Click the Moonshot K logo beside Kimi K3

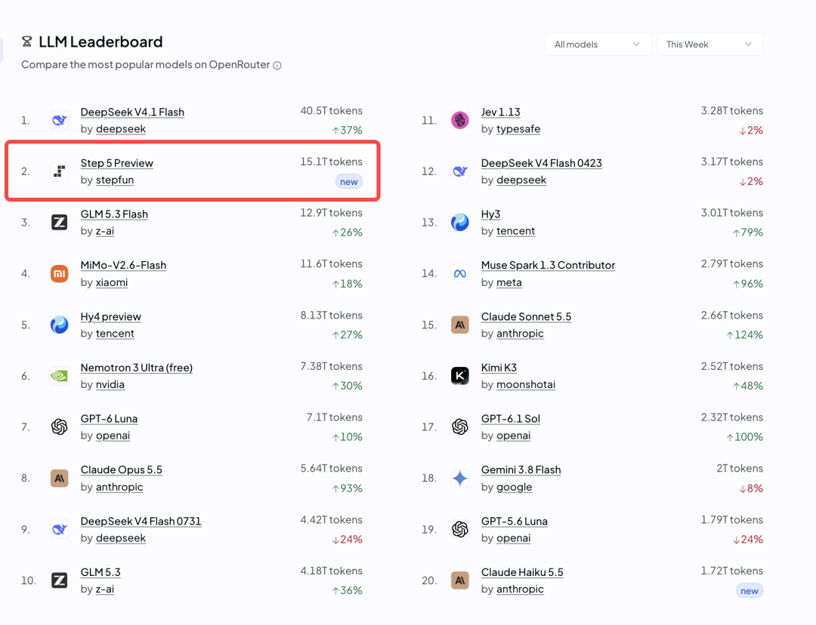coord(460,375)
